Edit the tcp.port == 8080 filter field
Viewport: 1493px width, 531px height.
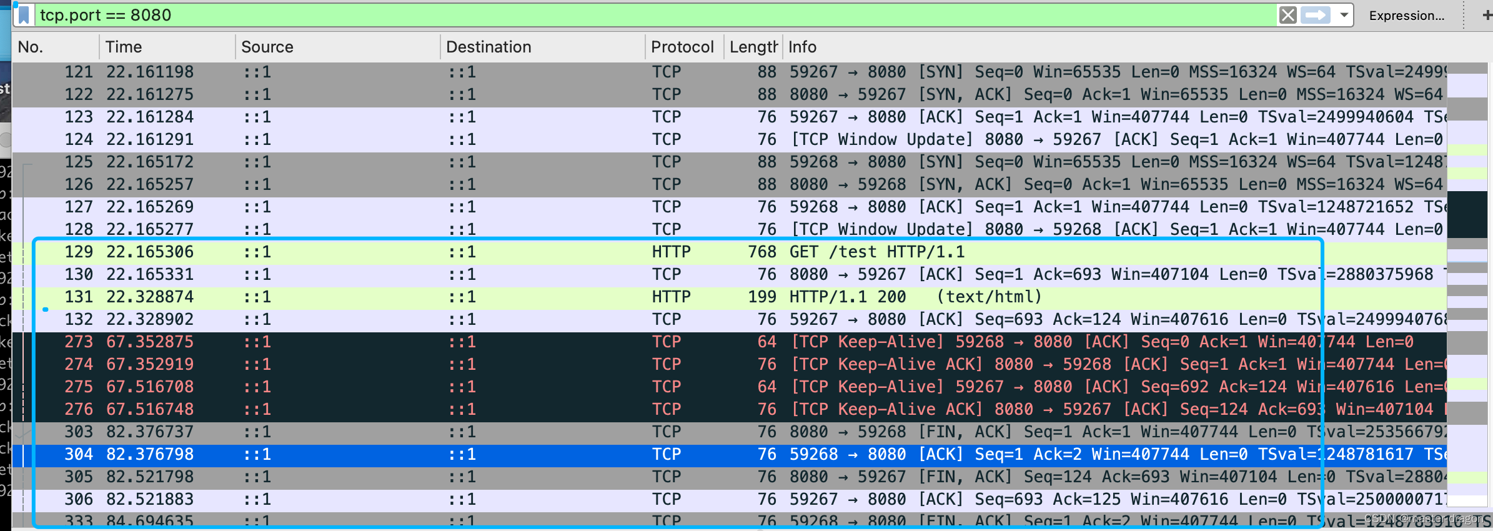pos(656,15)
